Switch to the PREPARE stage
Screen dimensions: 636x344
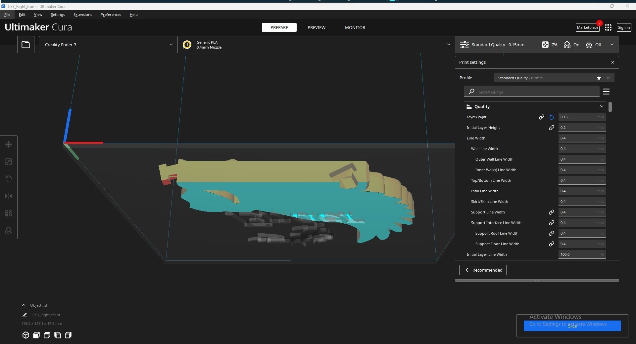coord(279,27)
